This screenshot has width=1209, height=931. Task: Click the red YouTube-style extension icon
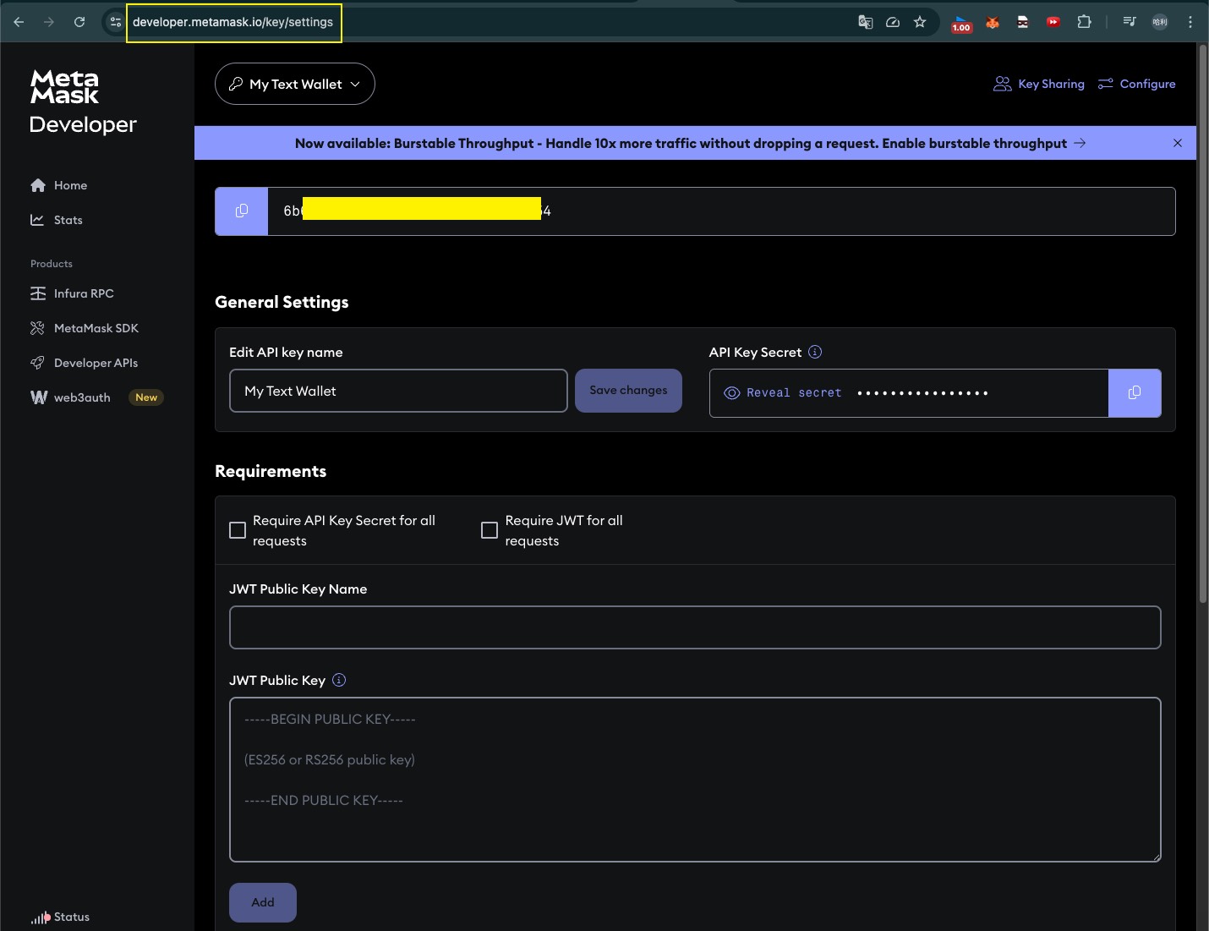point(1053,22)
